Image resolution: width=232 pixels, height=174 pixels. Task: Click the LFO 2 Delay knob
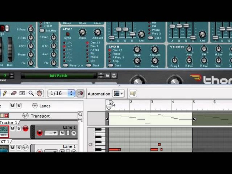[155, 61]
